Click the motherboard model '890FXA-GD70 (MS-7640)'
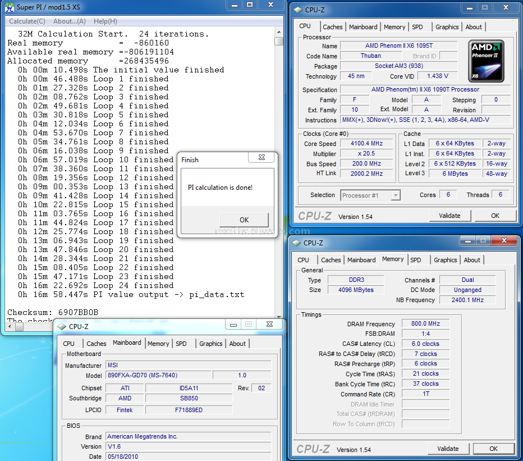Viewport: 523px width, 461px height. click(158, 375)
